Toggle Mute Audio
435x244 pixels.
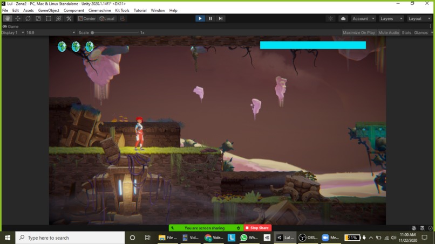pyautogui.click(x=389, y=32)
